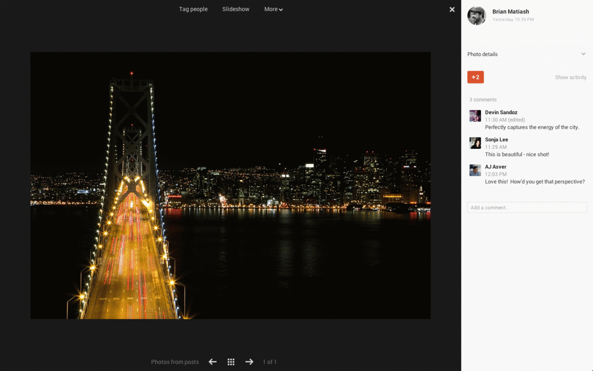The height and width of the screenshot is (371, 593).
Task: Click AJ Asver's comment avatar
Action: click(x=475, y=170)
